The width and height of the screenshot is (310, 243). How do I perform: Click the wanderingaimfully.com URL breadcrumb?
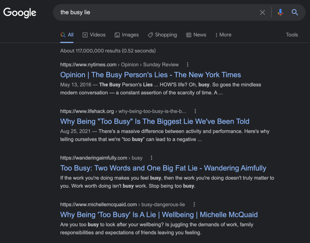(x=101, y=158)
